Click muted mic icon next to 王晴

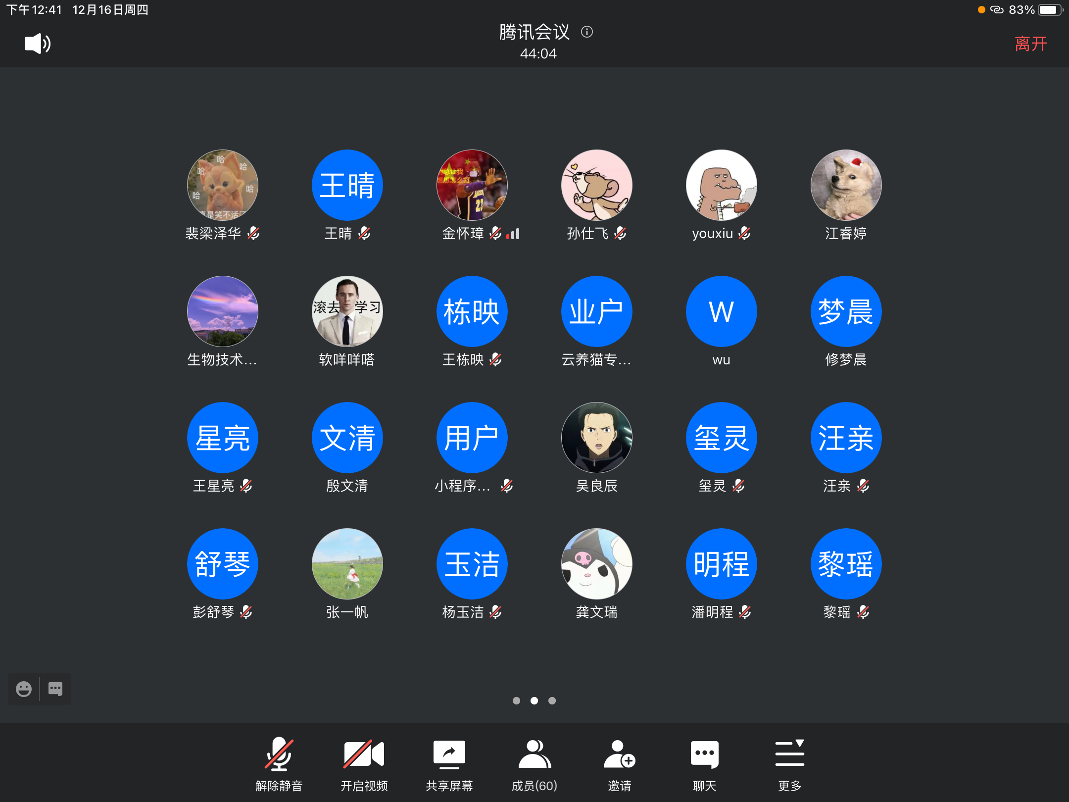tap(365, 233)
